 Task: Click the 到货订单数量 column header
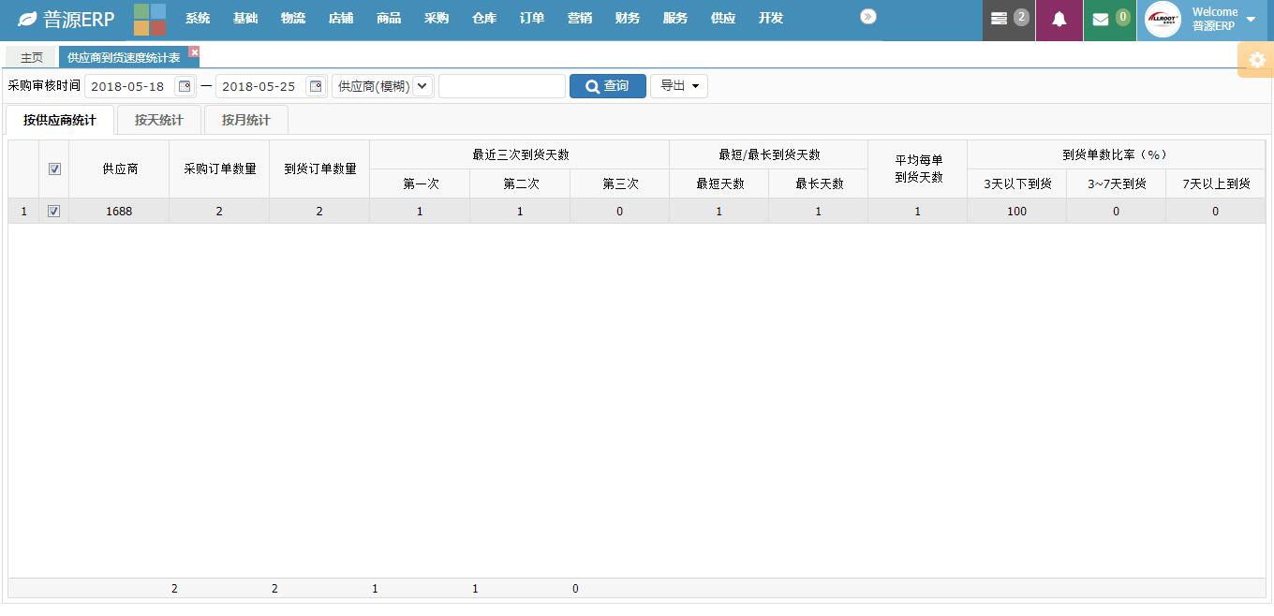coord(320,169)
